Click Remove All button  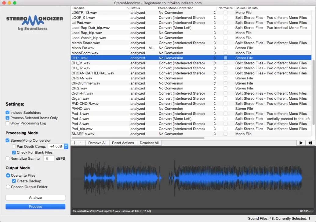(97, 143)
